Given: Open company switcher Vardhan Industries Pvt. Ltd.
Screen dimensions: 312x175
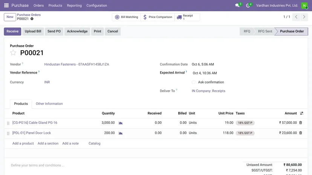Looking at the screenshot, I should tap(277, 6).
